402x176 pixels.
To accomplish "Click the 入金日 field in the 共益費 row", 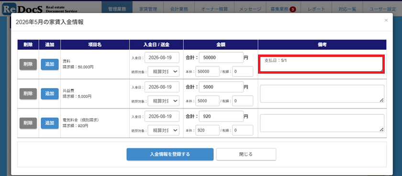I will coord(162,87).
